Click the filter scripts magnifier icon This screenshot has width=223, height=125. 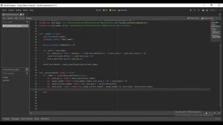pos(27,22)
